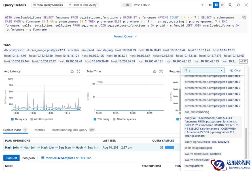This screenshot has height=171, width=252.
Task: Click PLAN OPERATIONS column header
Action: (18, 141)
